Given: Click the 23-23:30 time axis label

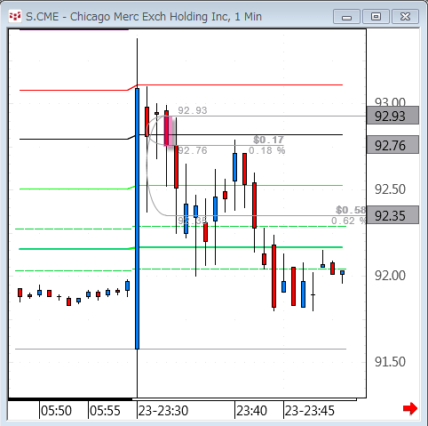Looking at the screenshot, I should point(163,411).
